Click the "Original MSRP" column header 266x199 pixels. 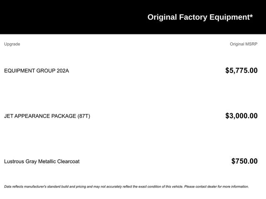(244, 44)
